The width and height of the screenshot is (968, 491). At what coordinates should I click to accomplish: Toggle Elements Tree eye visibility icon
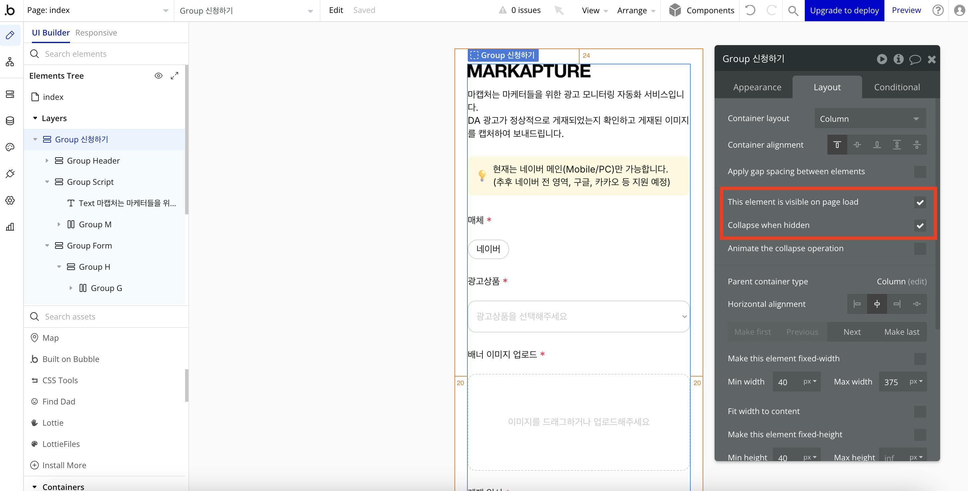pos(159,76)
